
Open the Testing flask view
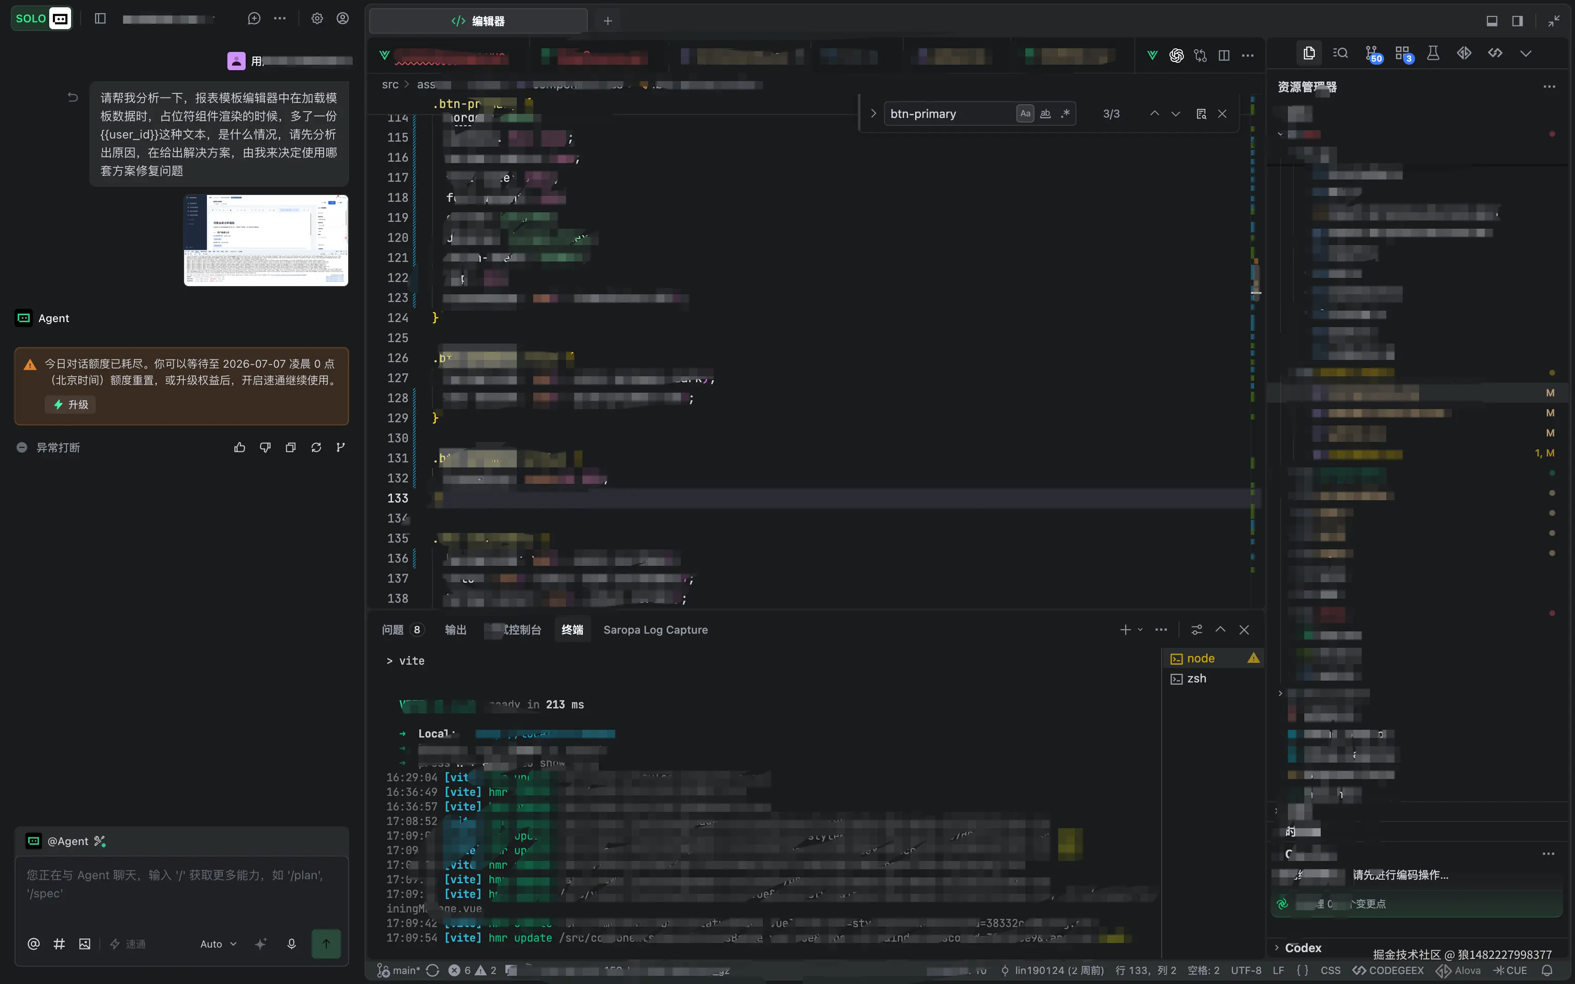click(1433, 53)
